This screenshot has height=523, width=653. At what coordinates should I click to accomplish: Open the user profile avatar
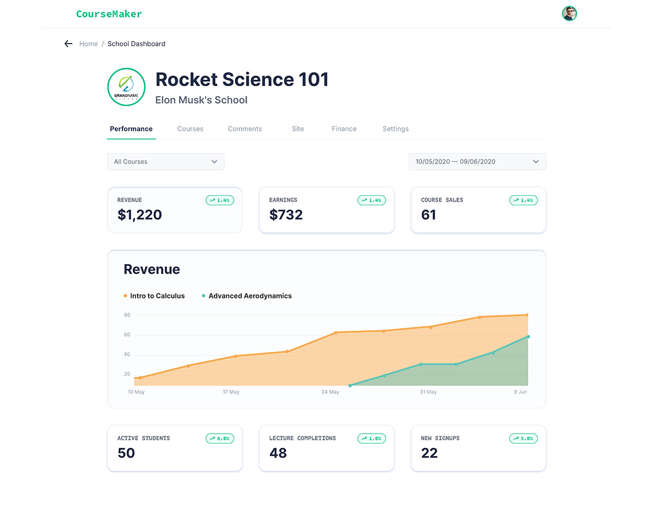(x=569, y=14)
